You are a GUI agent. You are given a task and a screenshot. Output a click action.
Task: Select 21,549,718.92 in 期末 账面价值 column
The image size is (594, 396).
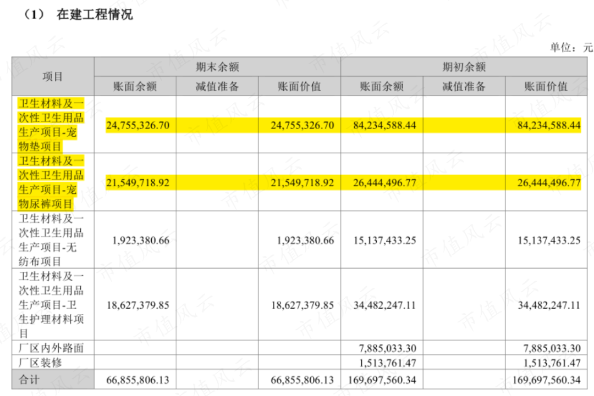click(302, 183)
